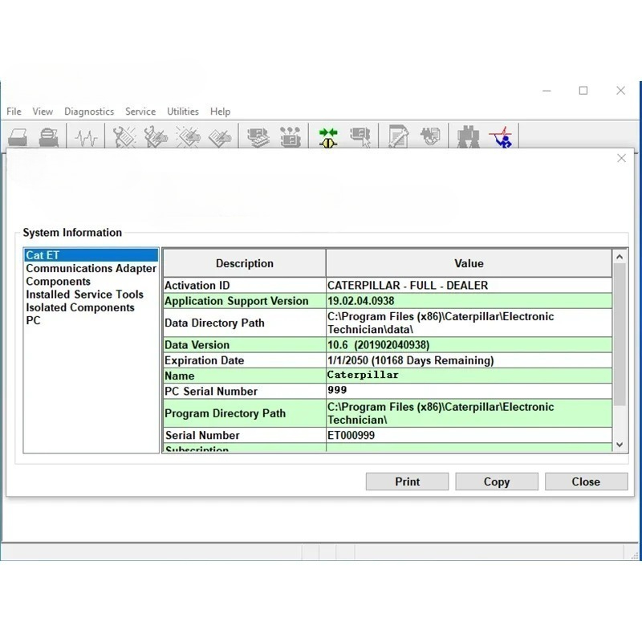Image resolution: width=642 pixels, height=642 pixels.
Task: Click the Print Preview toolbar icon
Action: pos(49,137)
